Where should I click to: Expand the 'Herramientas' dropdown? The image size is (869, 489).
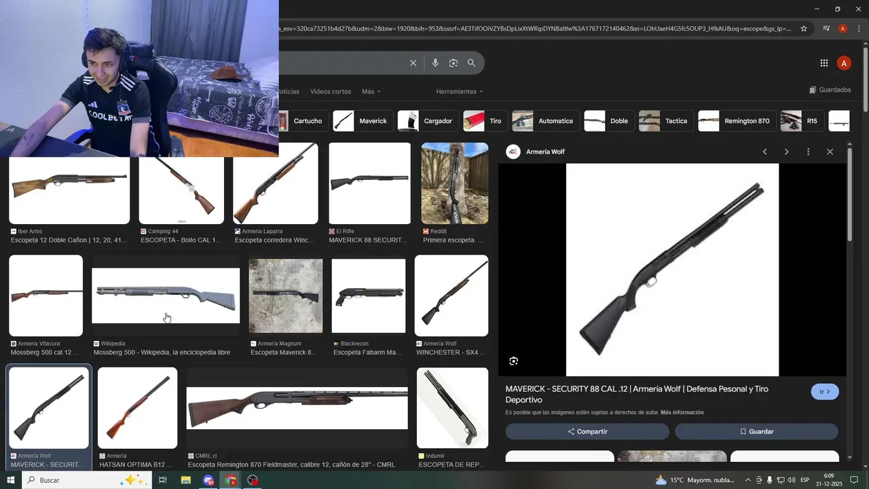pos(460,92)
